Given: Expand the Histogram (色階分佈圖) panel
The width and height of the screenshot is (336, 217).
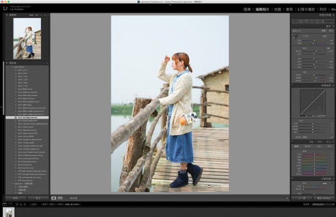Looking at the screenshot, I should 333,15.
